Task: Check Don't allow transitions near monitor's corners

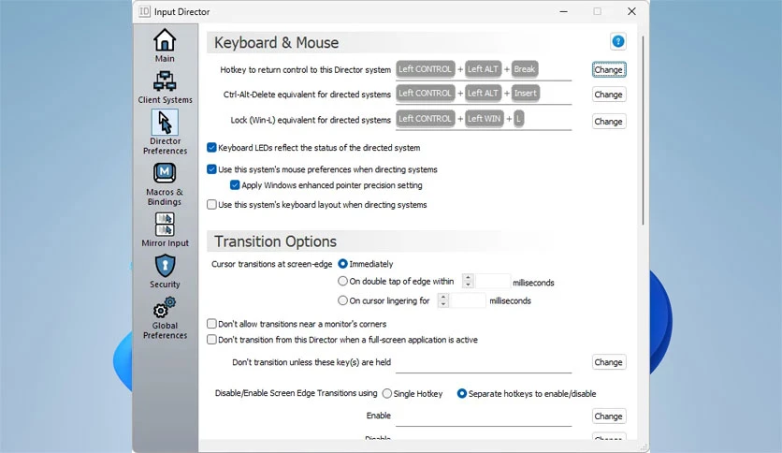Action: pos(211,324)
